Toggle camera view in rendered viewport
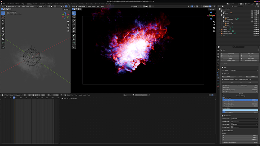This screenshot has height=146, width=260. coord(214,28)
